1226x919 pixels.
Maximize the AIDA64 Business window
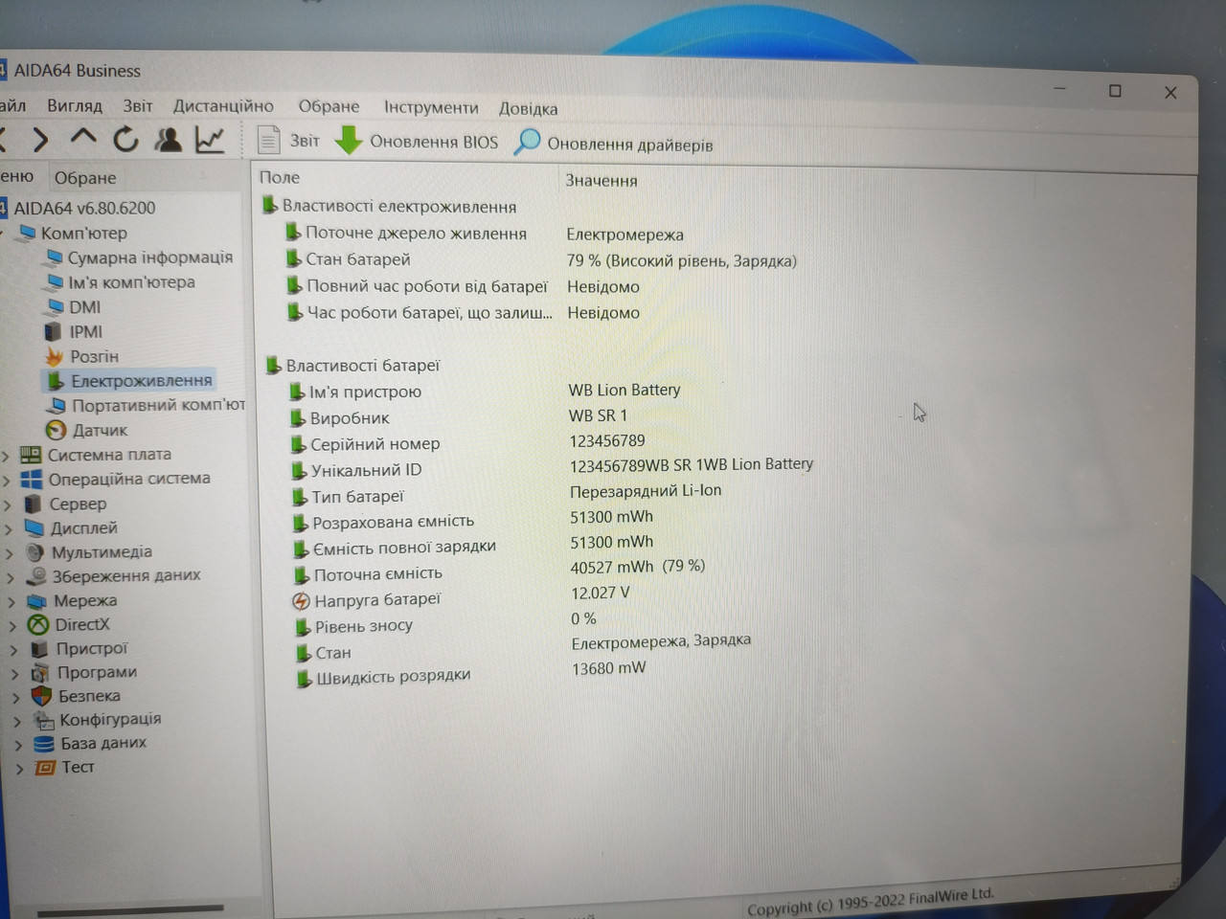pos(1115,91)
